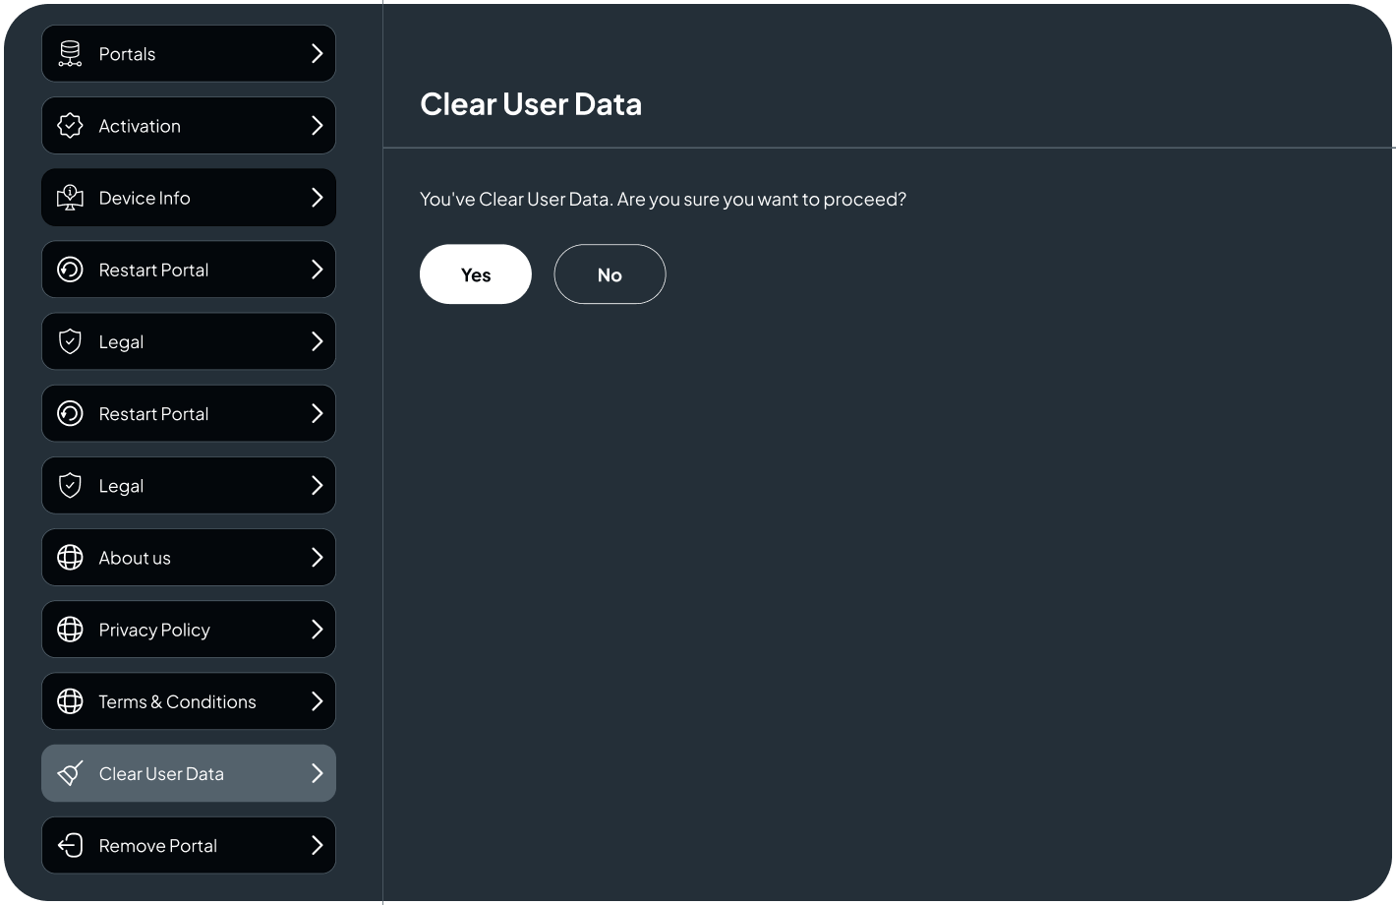This screenshot has height=905, width=1396.
Task: Click the Clear User Data broom icon
Action: click(70, 773)
